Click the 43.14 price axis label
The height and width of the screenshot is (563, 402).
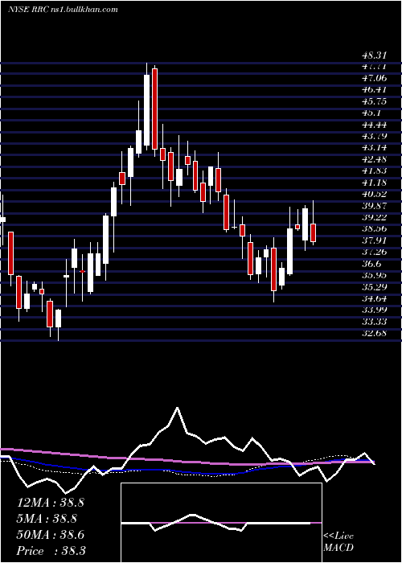pyautogui.click(x=374, y=148)
